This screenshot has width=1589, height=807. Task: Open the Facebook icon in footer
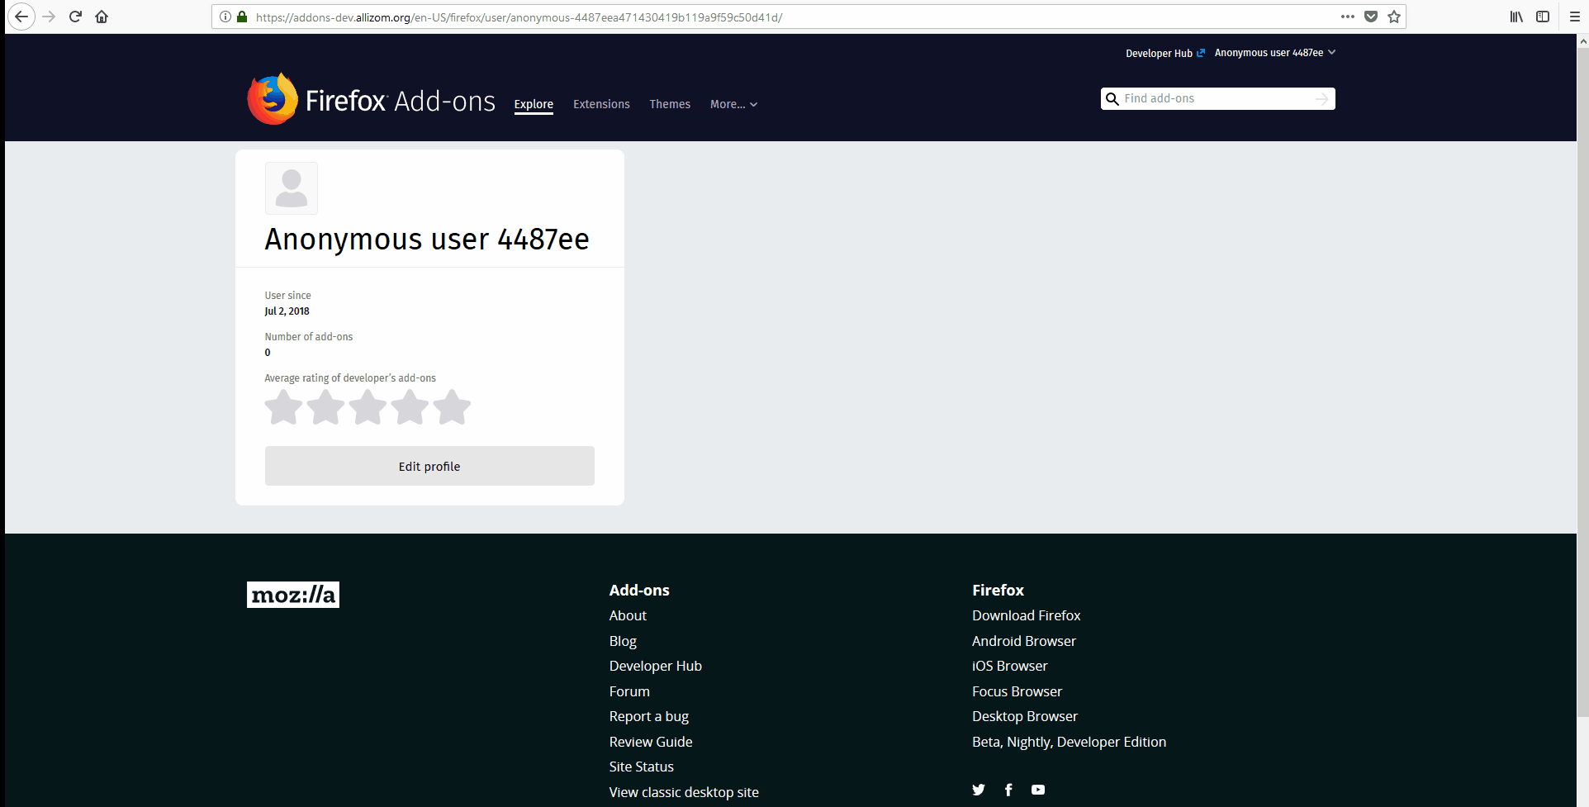tap(1008, 790)
